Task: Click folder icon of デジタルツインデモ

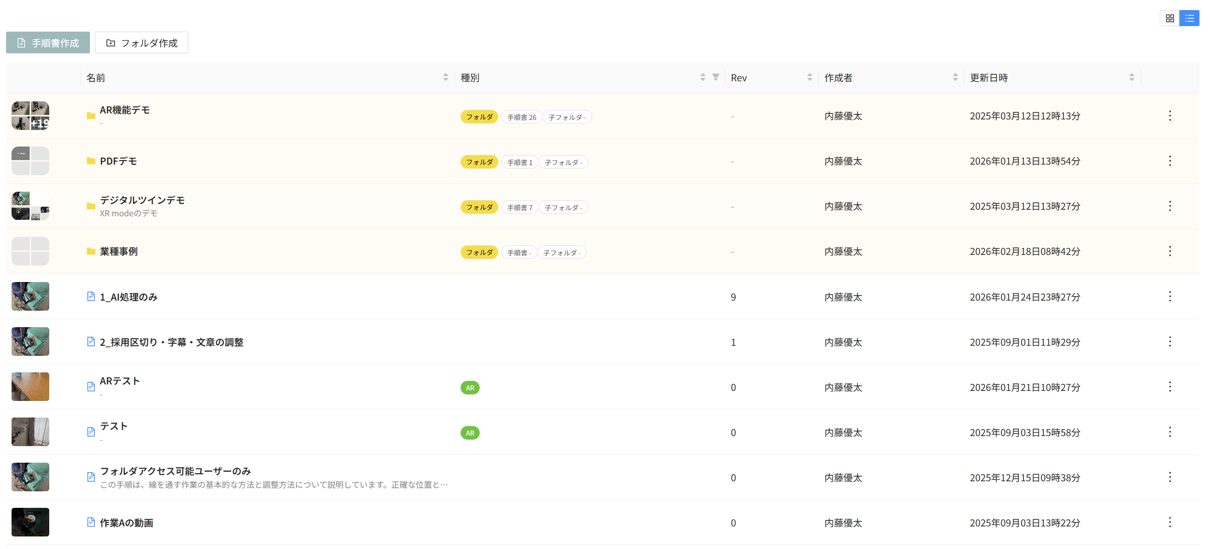Action: 91,206
